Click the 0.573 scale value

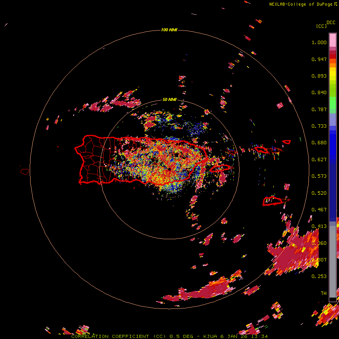(319, 176)
